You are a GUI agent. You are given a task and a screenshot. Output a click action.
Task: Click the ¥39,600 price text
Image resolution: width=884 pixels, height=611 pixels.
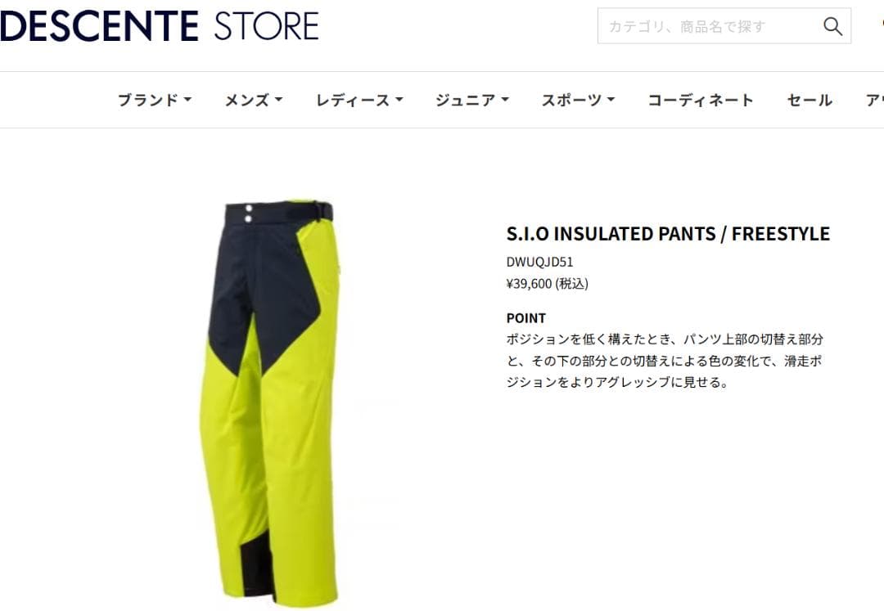(547, 283)
